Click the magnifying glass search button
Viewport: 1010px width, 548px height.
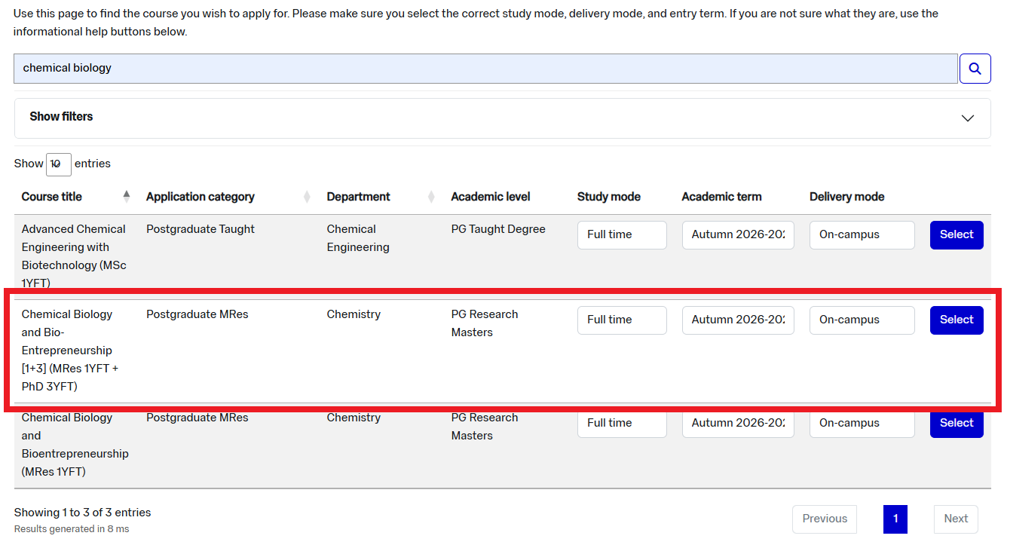[x=975, y=69]
